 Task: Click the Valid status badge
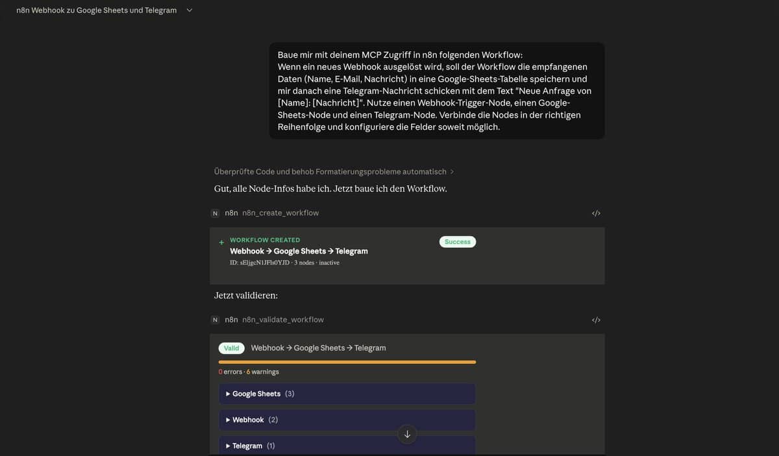(232, 348)
